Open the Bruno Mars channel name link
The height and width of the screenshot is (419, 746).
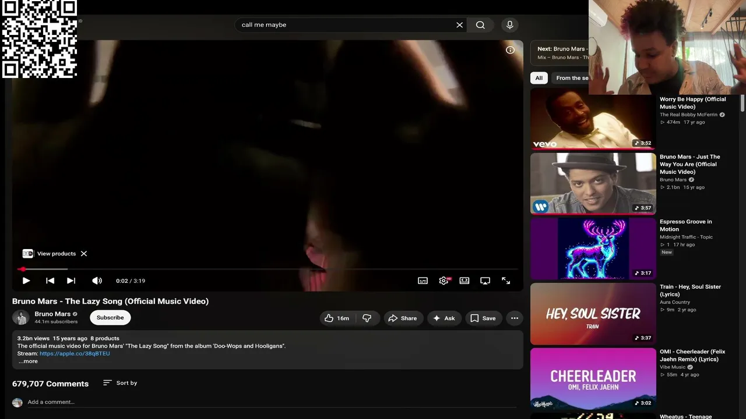coord(52,314)
